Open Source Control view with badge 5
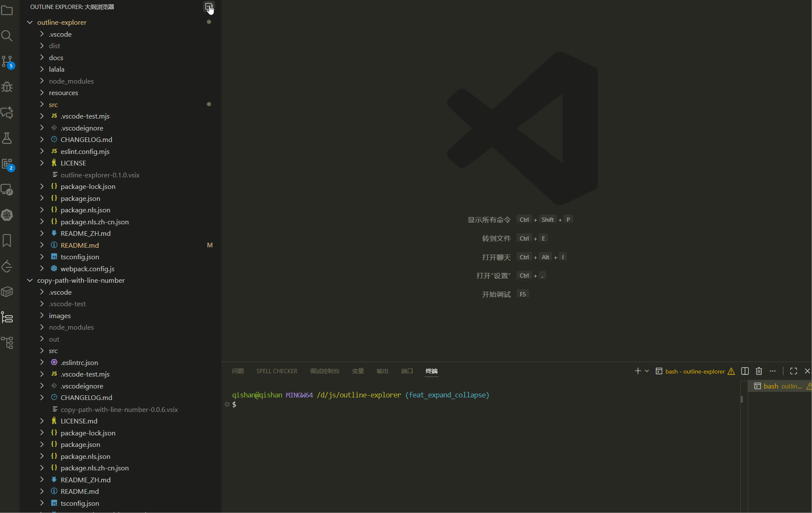This screenshot has width=812, height=513. tap(7, 61)
